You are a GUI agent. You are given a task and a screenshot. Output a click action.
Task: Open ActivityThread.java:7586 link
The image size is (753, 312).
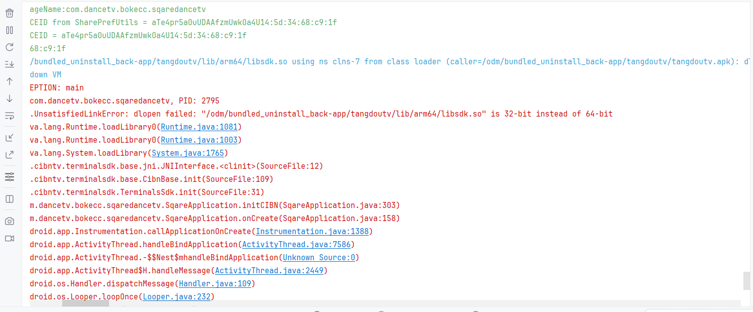pyautogui.click(x=296, y=244)
